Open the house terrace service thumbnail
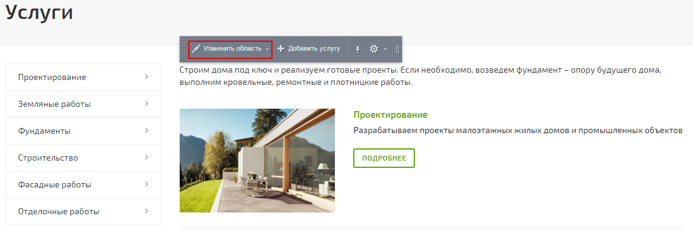This screenshot has height=232, width=693. [x=257, y=161]
